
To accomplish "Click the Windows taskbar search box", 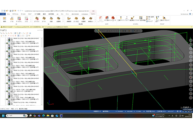I will coord(17,116).
